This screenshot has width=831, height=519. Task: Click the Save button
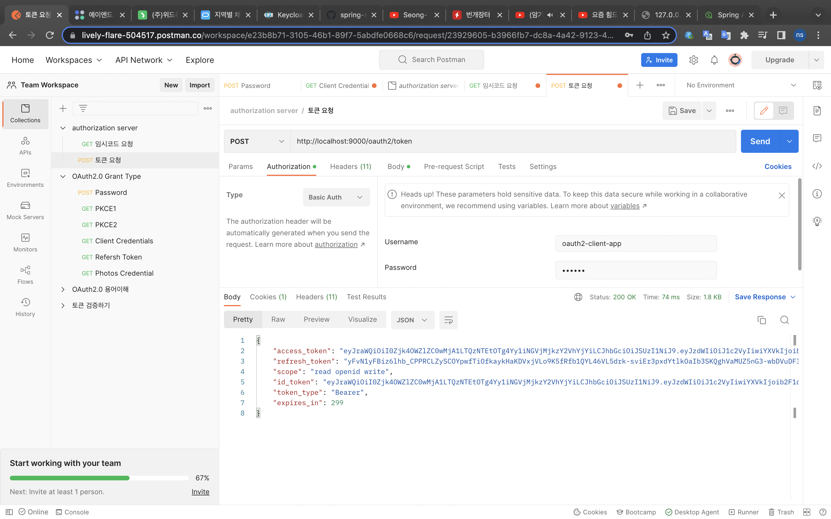tap(682, 110)
